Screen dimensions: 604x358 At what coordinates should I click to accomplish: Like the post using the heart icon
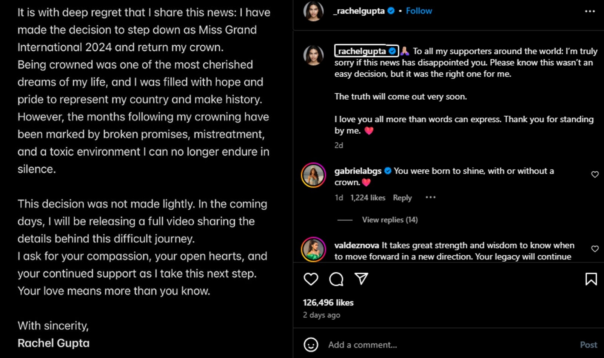coord(310,279)
